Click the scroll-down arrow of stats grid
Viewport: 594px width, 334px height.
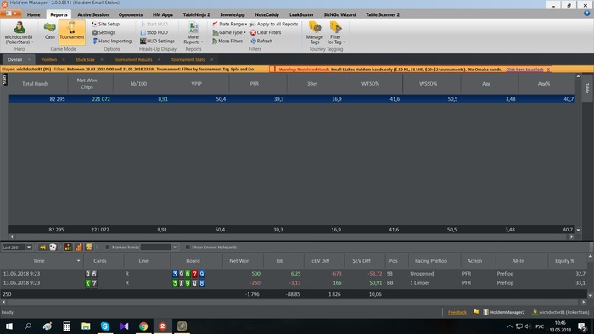[x=579, y=230]
